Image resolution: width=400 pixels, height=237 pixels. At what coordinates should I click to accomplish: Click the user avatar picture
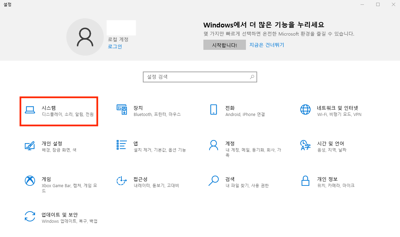85,37
